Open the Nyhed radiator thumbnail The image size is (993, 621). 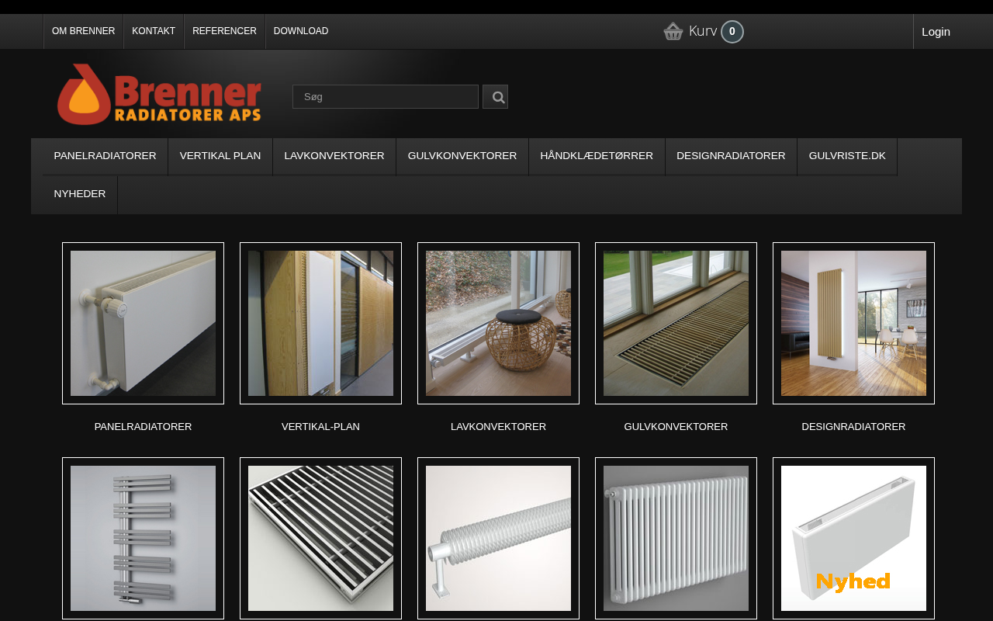(x=853, y=538)
